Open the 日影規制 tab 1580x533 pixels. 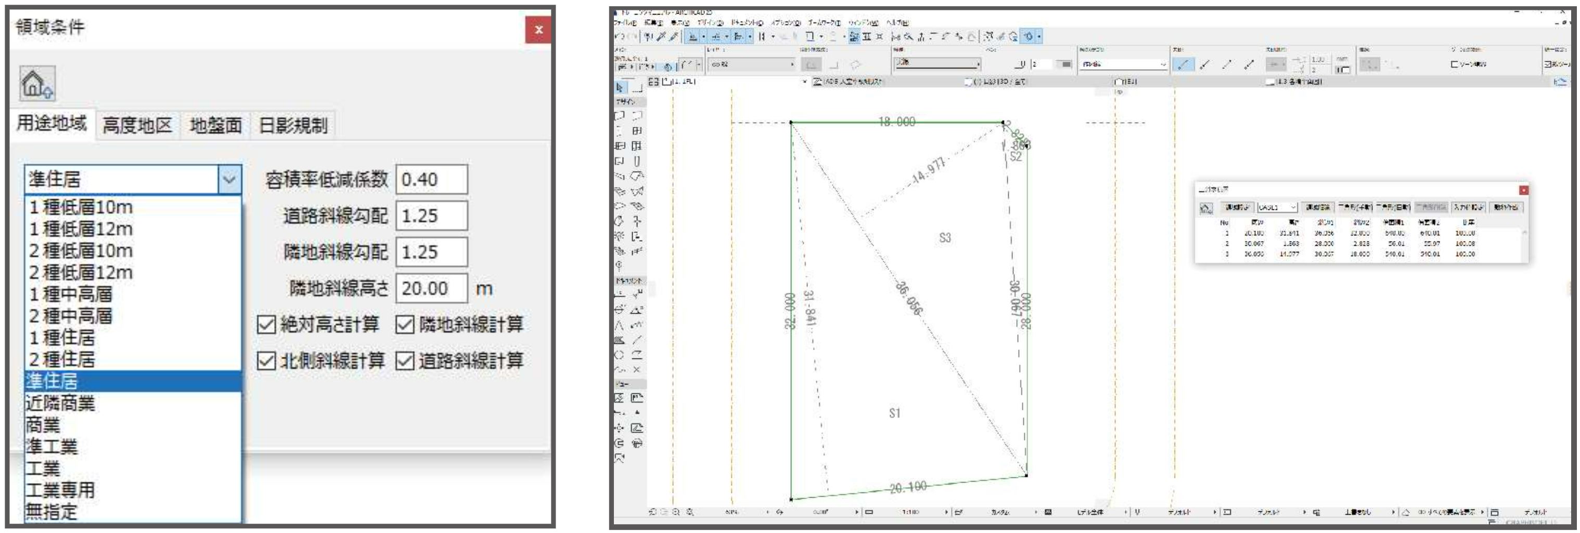tap(292, 126)
